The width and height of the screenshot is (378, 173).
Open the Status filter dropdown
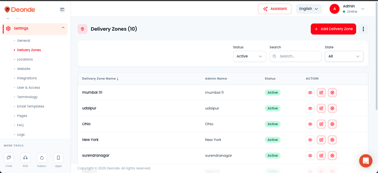(250, 56)
